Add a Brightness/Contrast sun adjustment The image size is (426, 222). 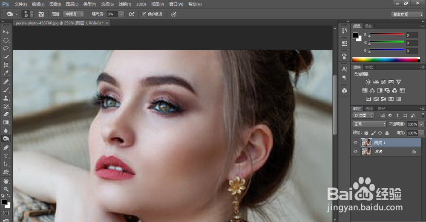tap(368, 82)
